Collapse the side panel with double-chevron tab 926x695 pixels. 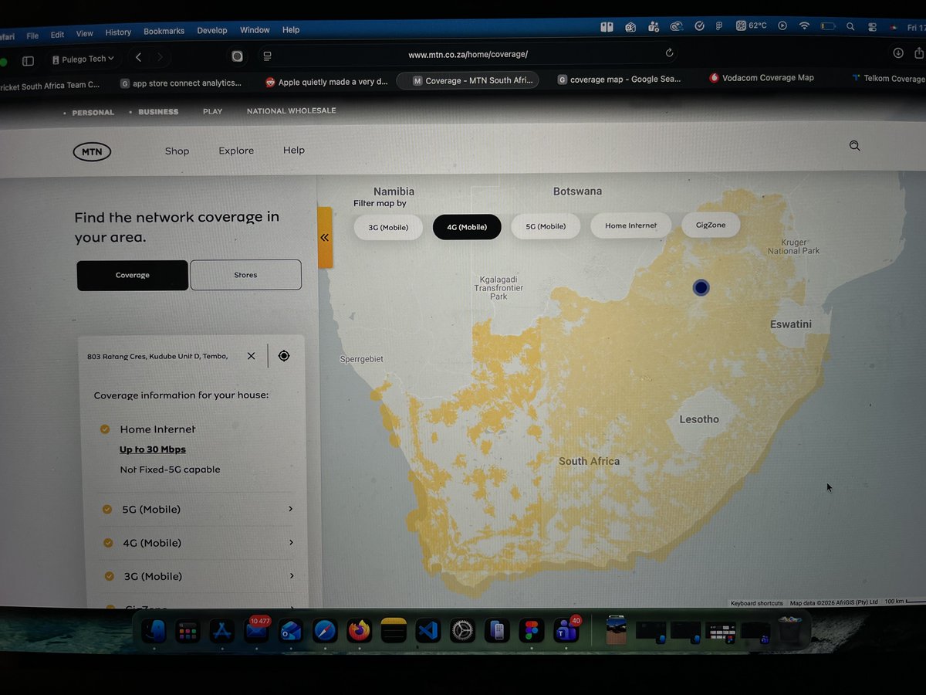[x=325, y=237]
